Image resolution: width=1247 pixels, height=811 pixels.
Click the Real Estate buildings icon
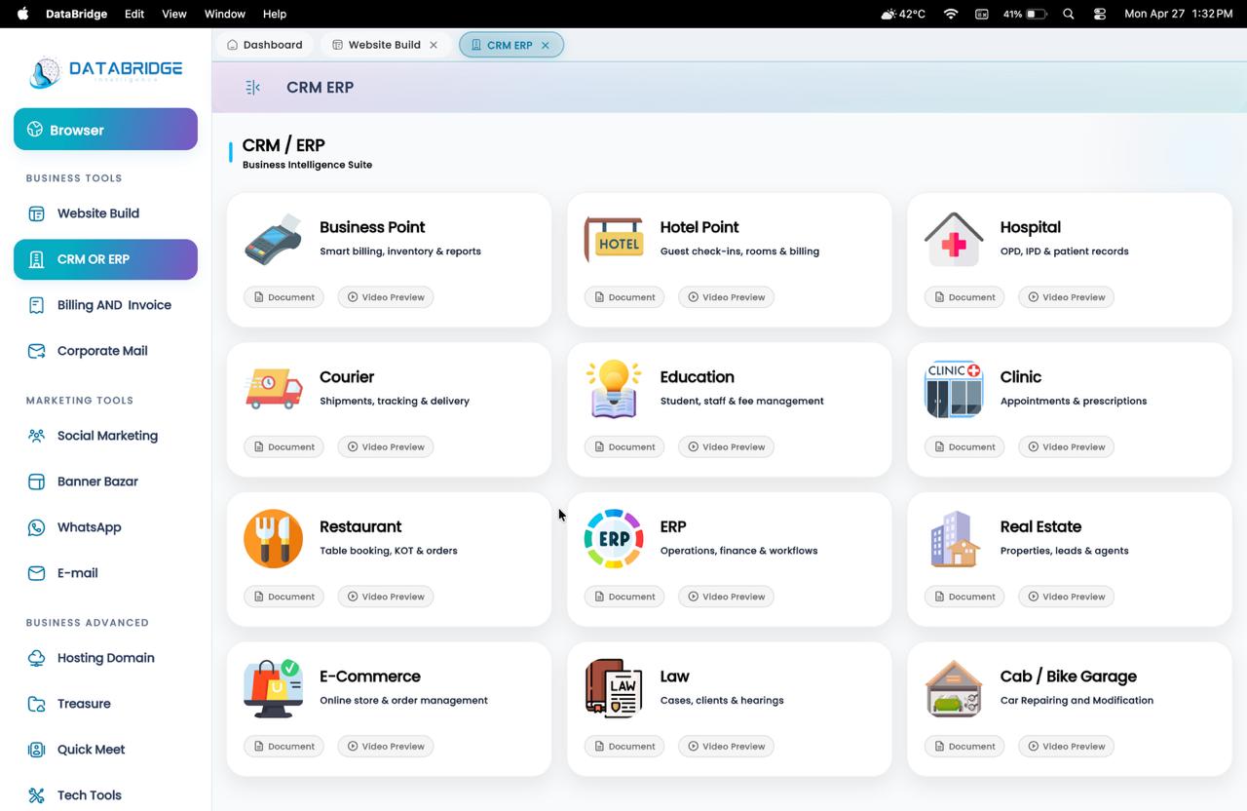click(x=954, y=538)
